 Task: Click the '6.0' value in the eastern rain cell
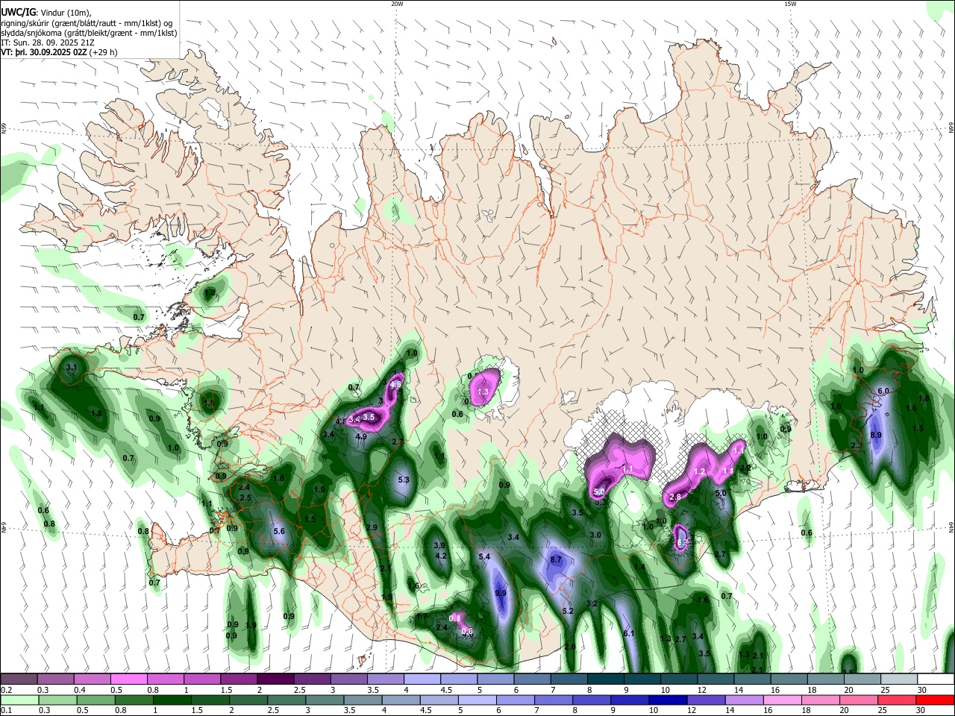(x=883, y=391)
